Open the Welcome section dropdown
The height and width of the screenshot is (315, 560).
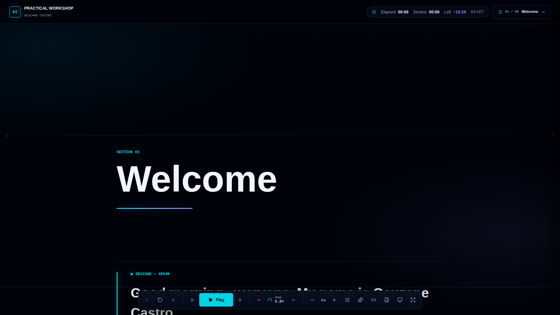click(x=521, y=12)
